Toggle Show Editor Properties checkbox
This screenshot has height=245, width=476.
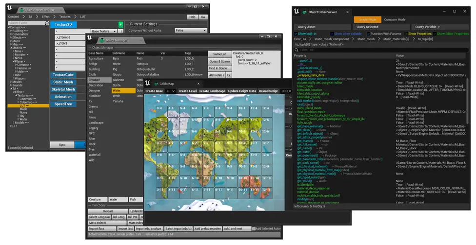[434, 34]
